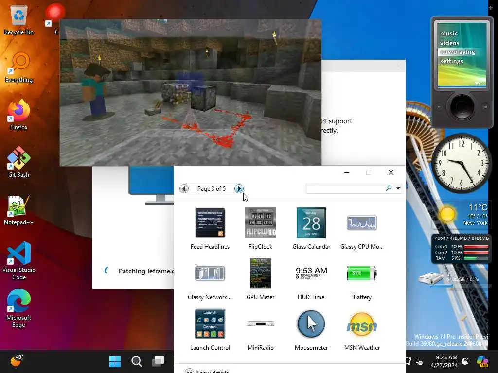This screenshot has height=373, width=498.
Task: Select the Mousometer gadget
Action: click(x=311, y=324)
